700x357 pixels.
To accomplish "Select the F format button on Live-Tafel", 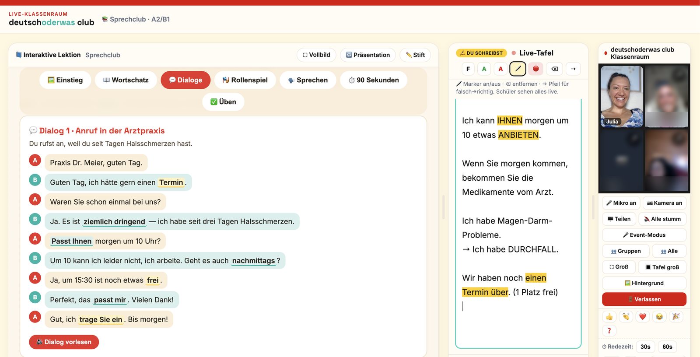I will (468, 69).
